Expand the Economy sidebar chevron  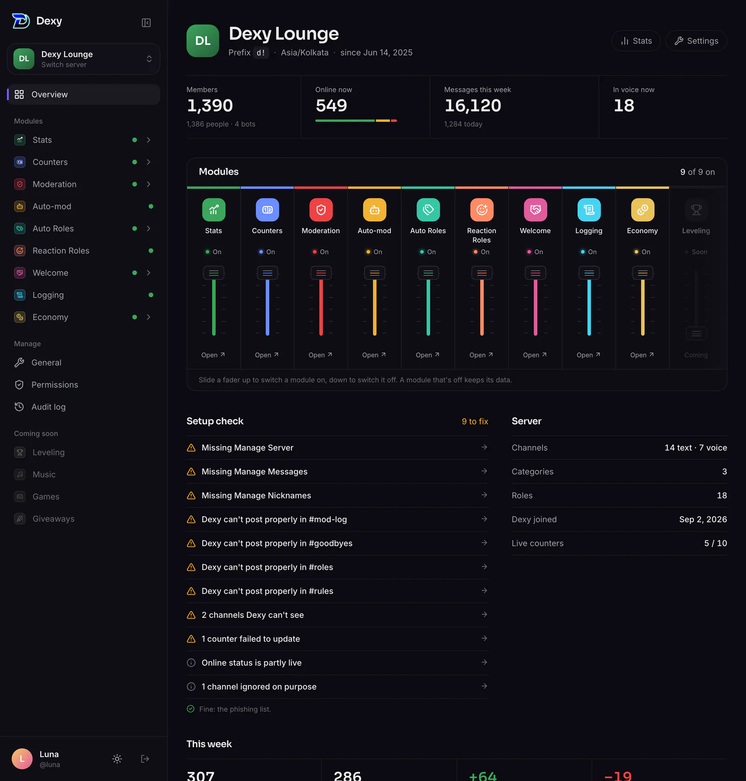(148, 317)
